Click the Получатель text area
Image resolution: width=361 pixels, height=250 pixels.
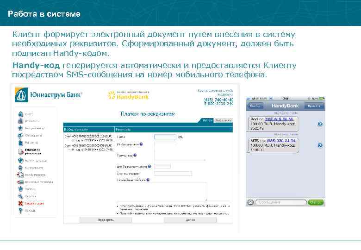[180, 154]
